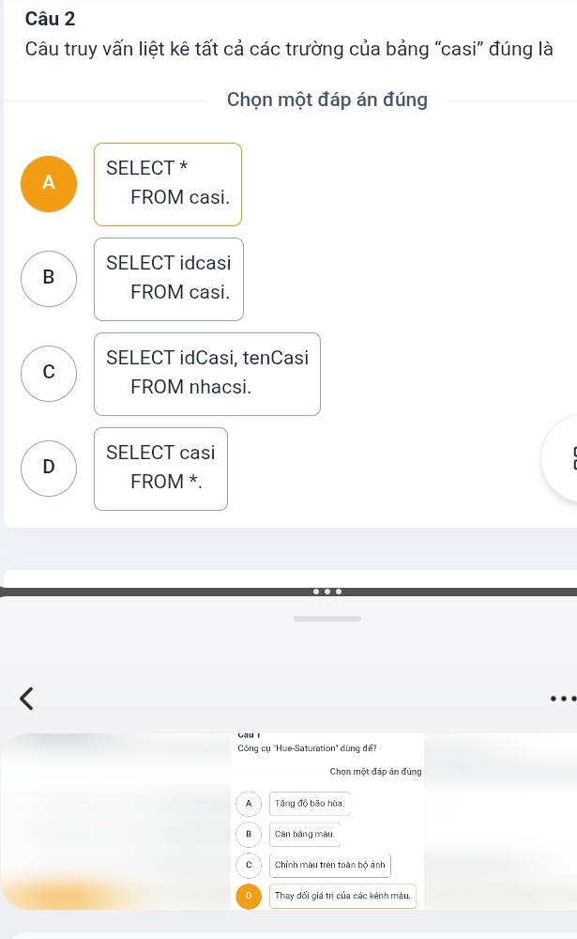The image size is (577, 939).
Task: Click "Thay đổi giá trị của các kênh màu"
Action: (x=342, y=896)
